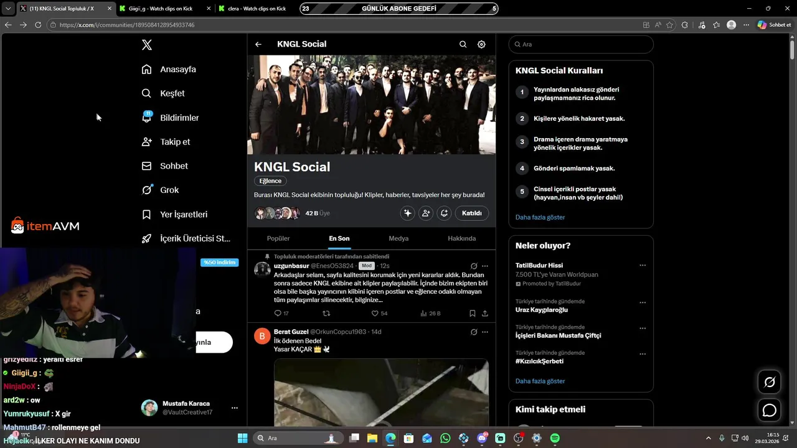Expand rules with Daha fazla göster
This screenshot has height=448, width=797.
tap(540, 217)
